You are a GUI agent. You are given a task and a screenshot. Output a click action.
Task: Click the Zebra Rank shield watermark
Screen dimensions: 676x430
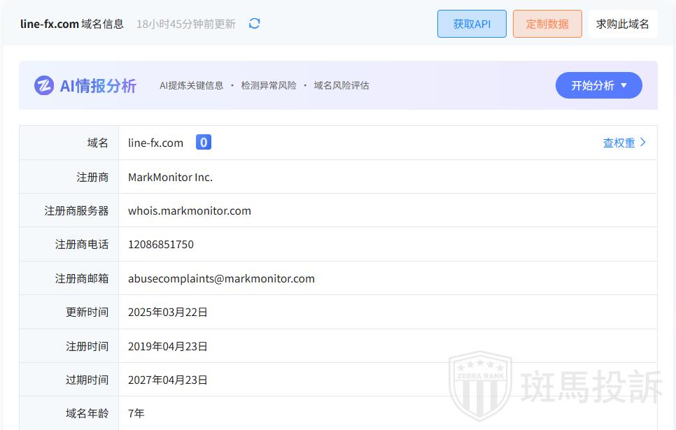(x=479, y=385)
